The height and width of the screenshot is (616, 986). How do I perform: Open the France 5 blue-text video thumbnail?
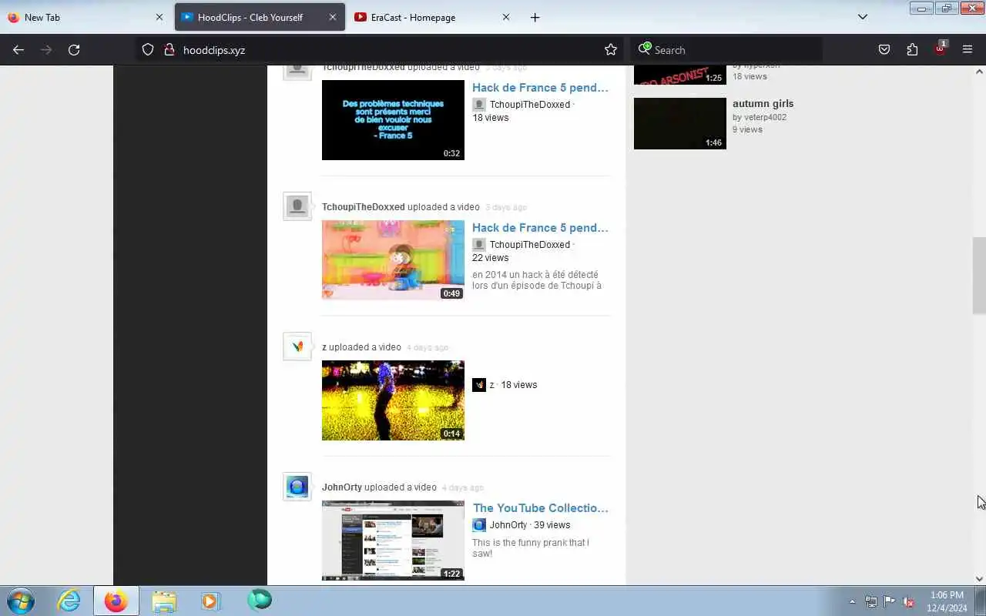click(x=393, y=120)
